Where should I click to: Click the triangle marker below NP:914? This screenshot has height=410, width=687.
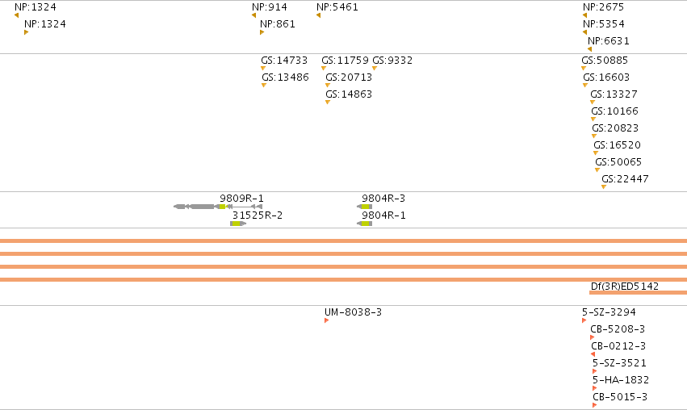(253, 15)
